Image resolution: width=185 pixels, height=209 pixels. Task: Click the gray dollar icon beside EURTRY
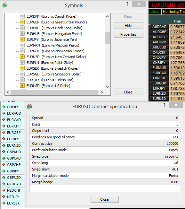[22, 80]
